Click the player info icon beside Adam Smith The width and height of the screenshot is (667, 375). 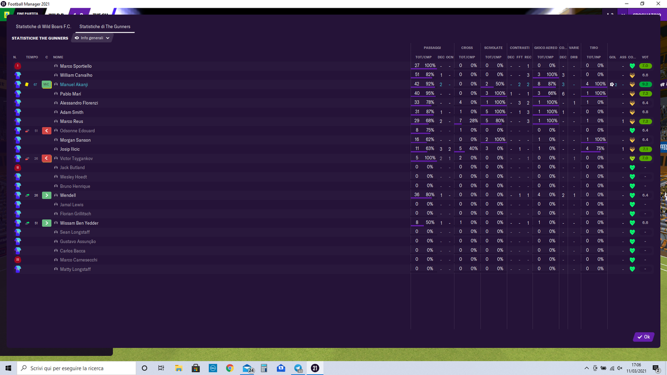click(56, 112)
